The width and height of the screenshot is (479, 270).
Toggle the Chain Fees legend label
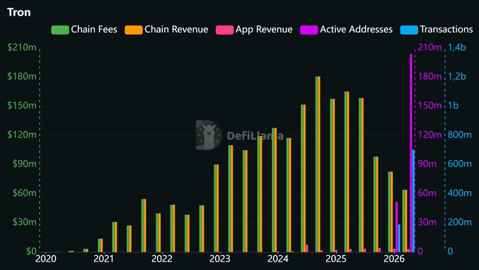[94, 30]
